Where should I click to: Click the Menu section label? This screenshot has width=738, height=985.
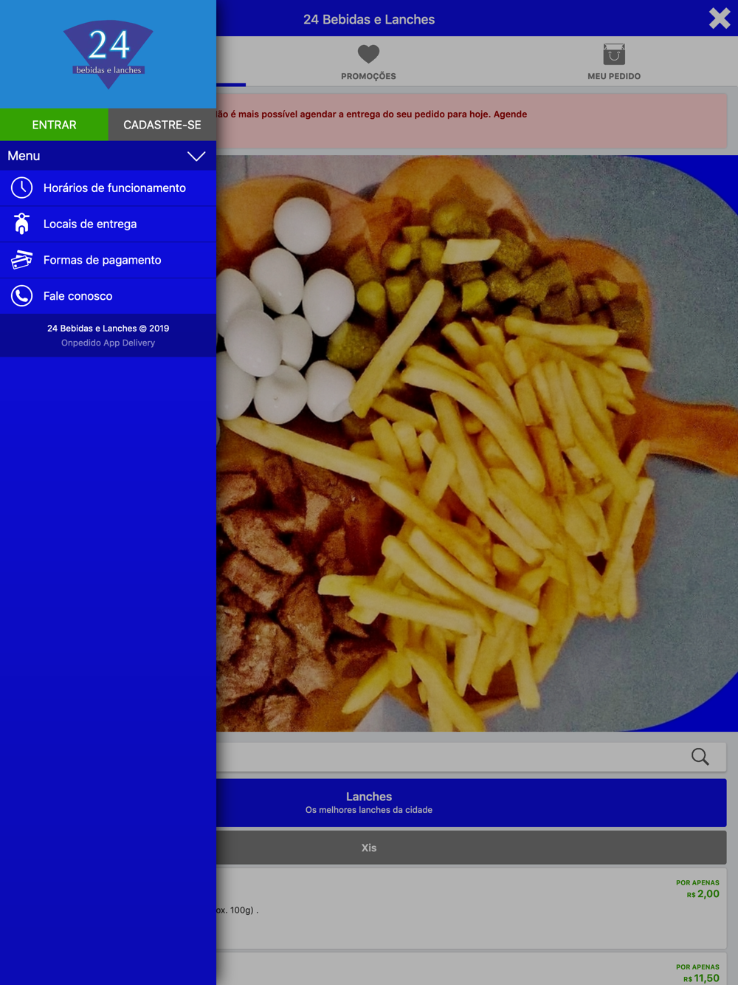[x=24, y=156]
